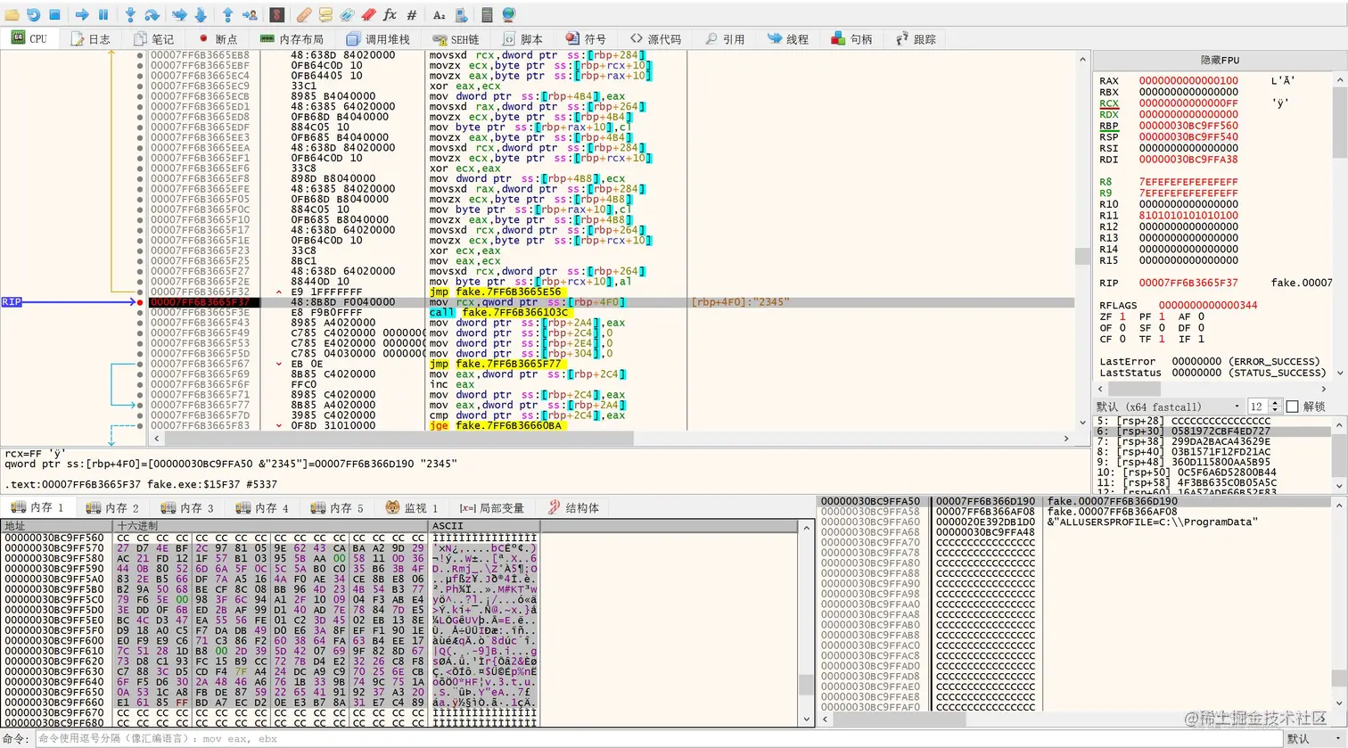Image resolution: width=1348 pixels, height=748 pixels.
Task: Open the SEH链 tab
Action: pyautogui.click(x=456, y=38)
